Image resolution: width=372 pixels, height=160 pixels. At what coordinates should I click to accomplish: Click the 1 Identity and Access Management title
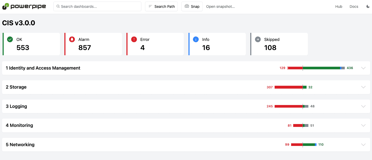click(x=43, y=68)
